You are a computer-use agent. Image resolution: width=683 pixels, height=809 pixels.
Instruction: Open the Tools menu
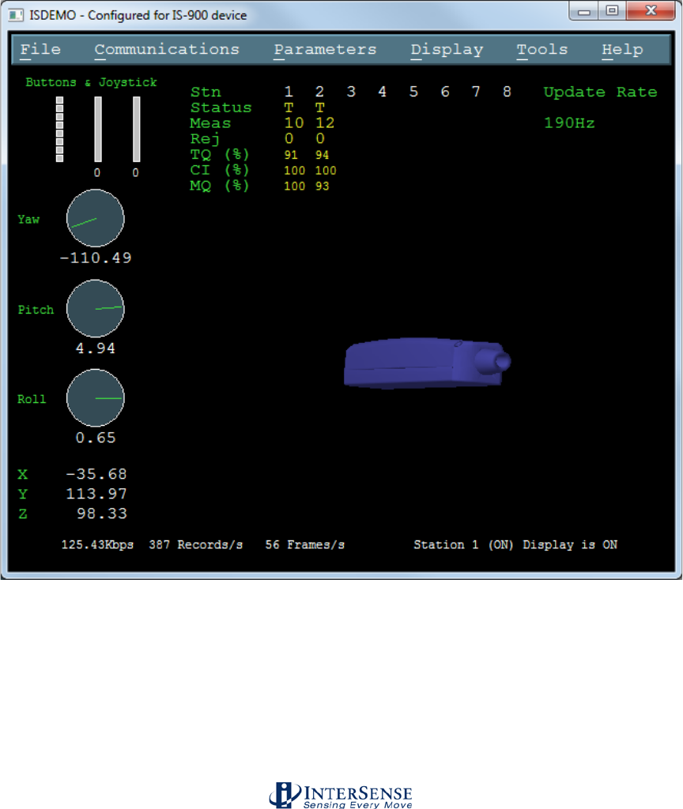542,50
